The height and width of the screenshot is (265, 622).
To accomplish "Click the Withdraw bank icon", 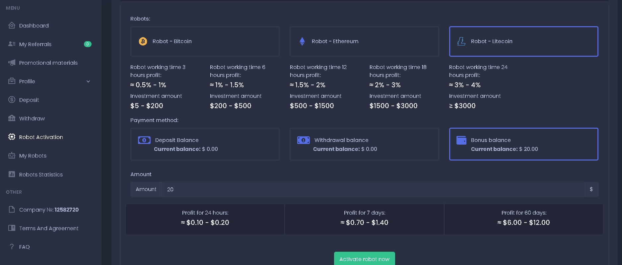I will 12,118.
